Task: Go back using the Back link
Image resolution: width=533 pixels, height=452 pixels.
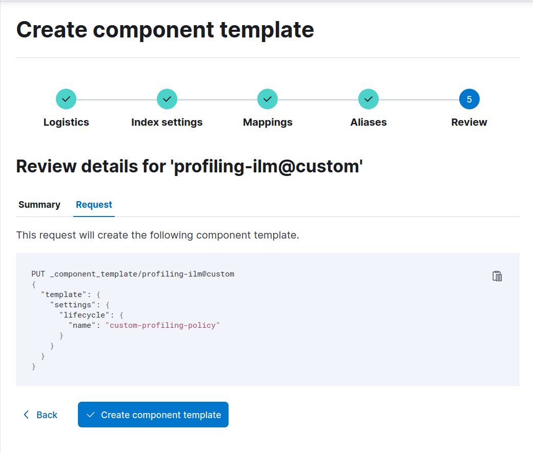Action: [x=47, y=415]
